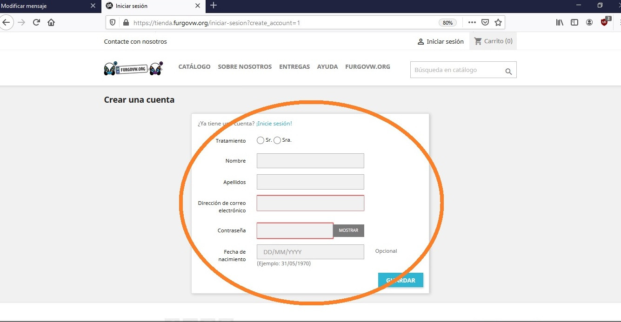The height and width of the screenshot is (322, 621).
Task: Restore the browser window size
Action: [x=600, y=5]
